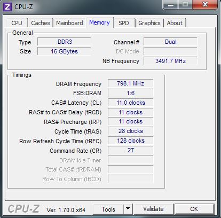Open the Caches tab
This screenshot has width=221, height=218.
tap(41, 23)
